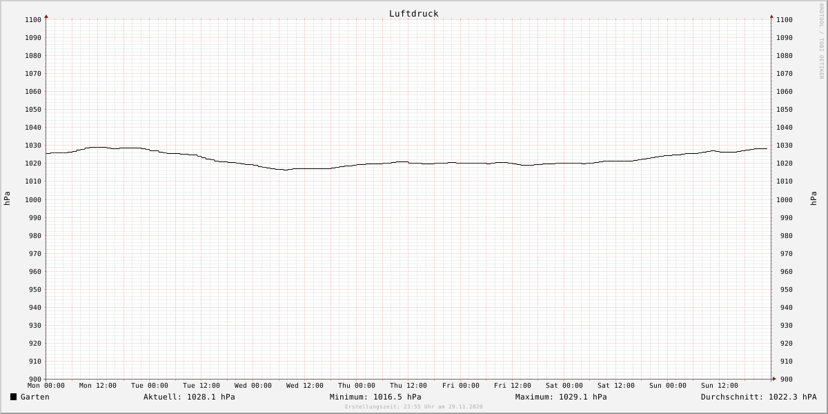
Task: Click the Thu 12:00 time axis label
Action: coord(408,386)
